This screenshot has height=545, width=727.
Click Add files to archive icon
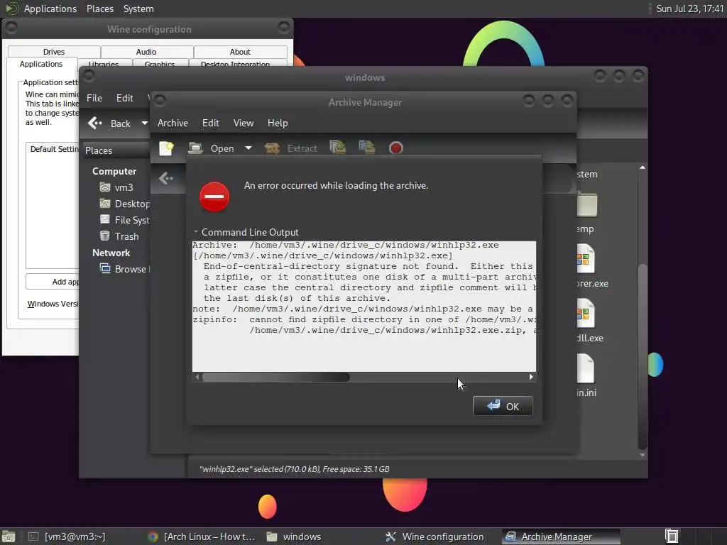pos(337,148)
